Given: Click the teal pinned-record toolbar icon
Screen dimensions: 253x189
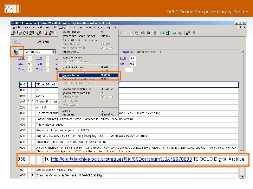Looking at the screenshot, I should [x=162, y=33].
